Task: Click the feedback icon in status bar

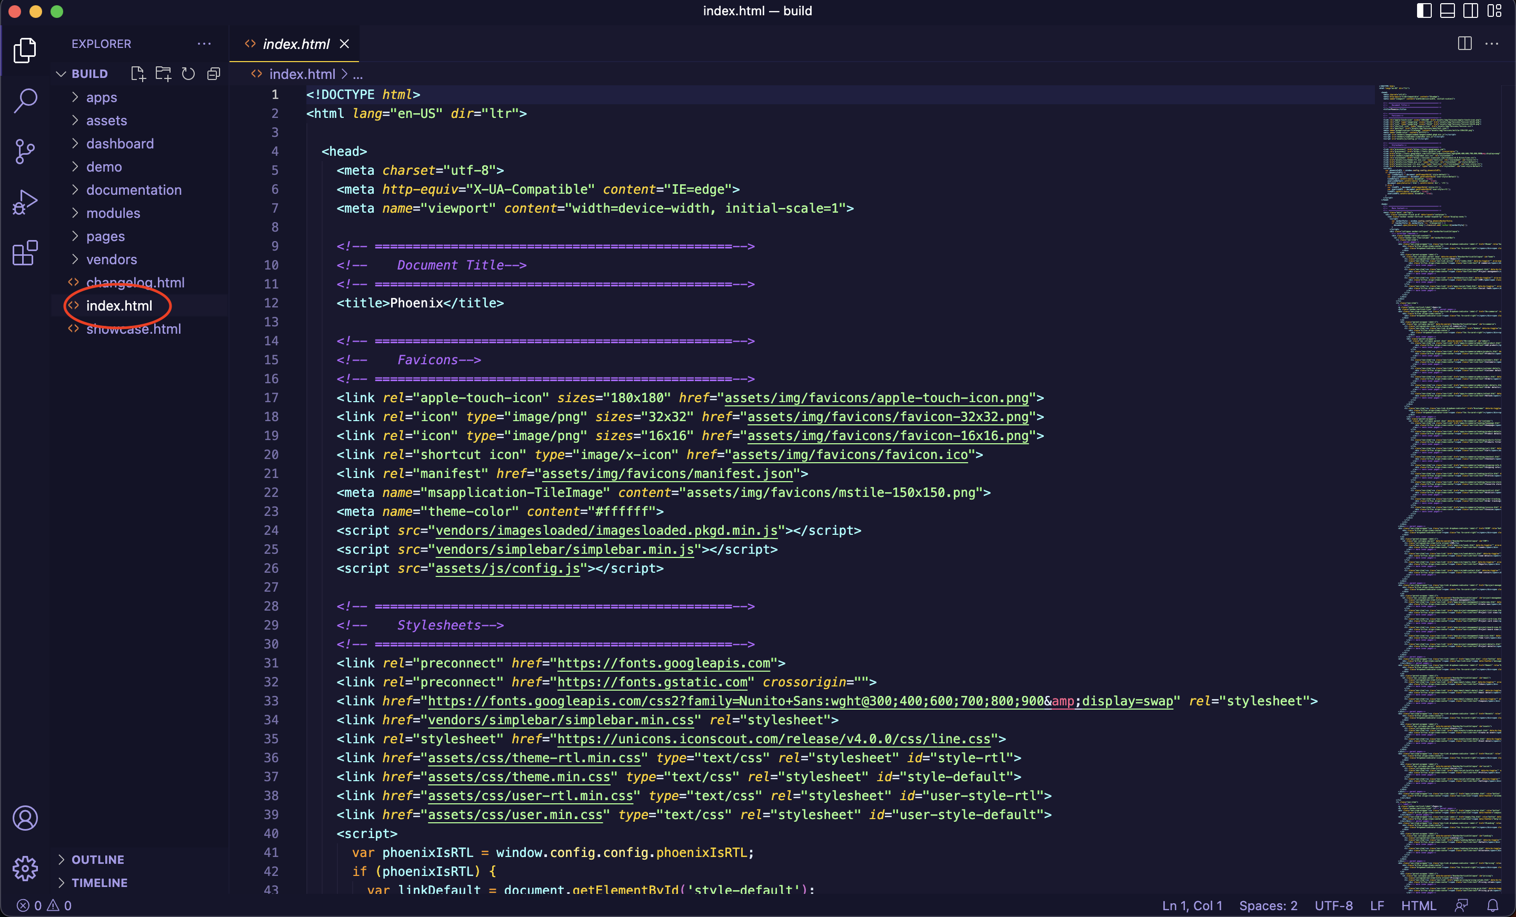Action: tap(1462, 905)
